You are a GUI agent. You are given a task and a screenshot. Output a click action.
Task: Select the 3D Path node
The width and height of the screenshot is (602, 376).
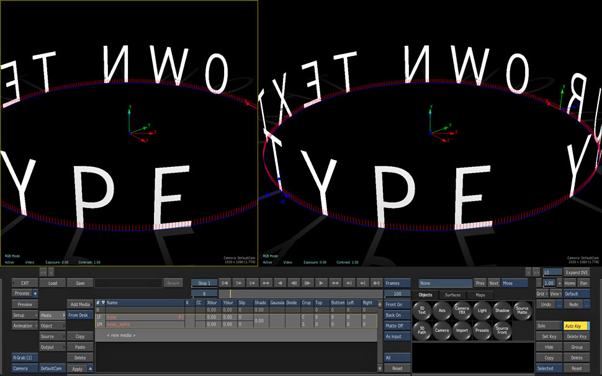pos(422,331)
